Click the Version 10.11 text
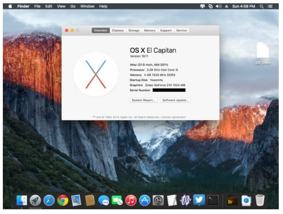This screenshot has width=283, height=214. click(139, 56)
